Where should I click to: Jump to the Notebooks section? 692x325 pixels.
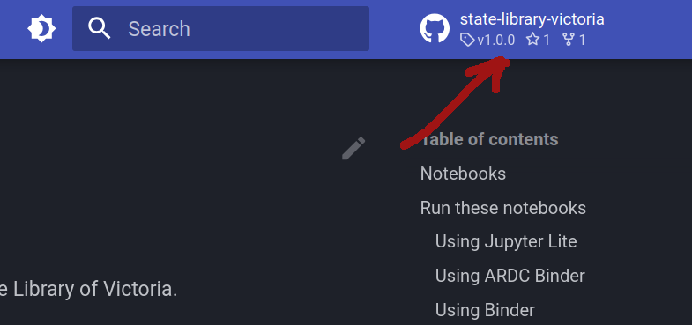pos(463,174)
